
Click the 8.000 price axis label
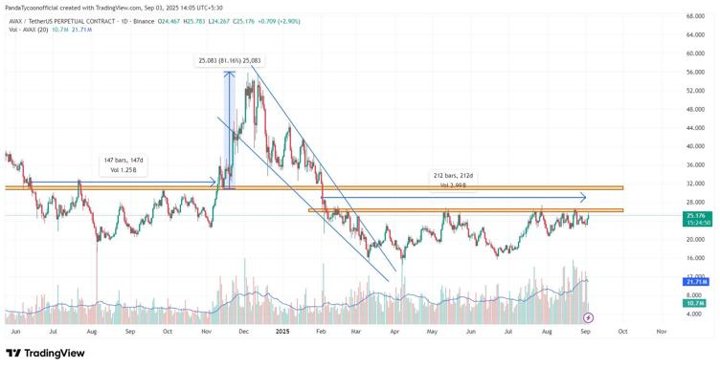tap(693, 295)
